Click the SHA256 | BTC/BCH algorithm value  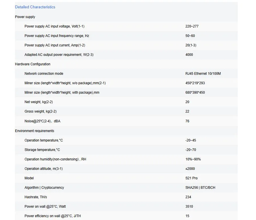tap(200, 188)
